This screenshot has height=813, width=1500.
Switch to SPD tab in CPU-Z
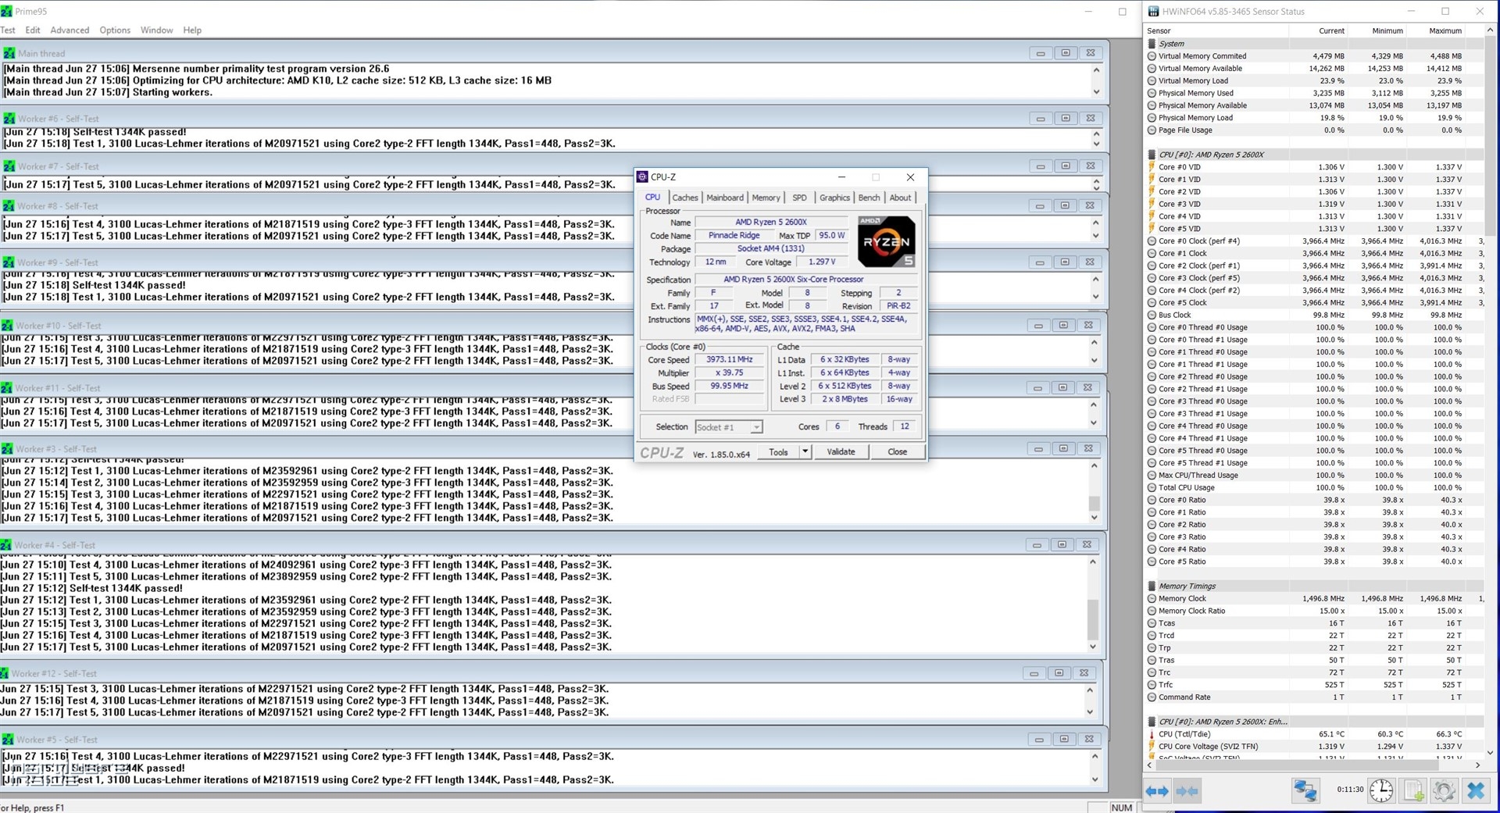799,198
